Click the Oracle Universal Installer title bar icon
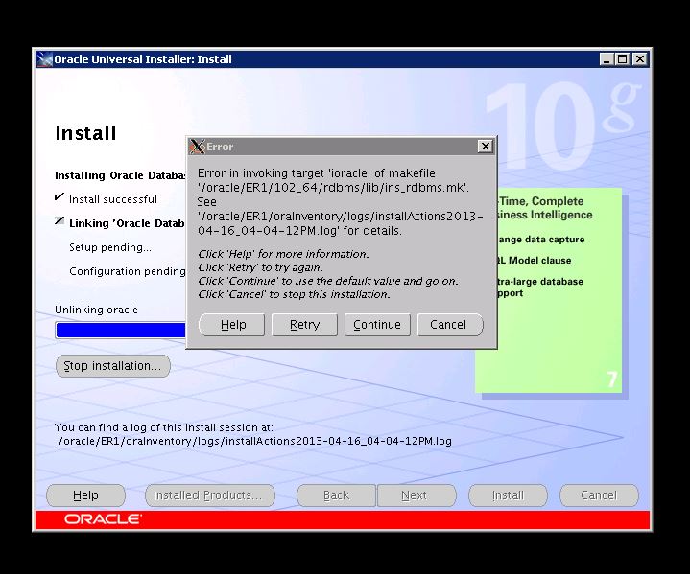The height and width of the screenshot is (574, 690). pyautogui.click(x=44, y=59)
